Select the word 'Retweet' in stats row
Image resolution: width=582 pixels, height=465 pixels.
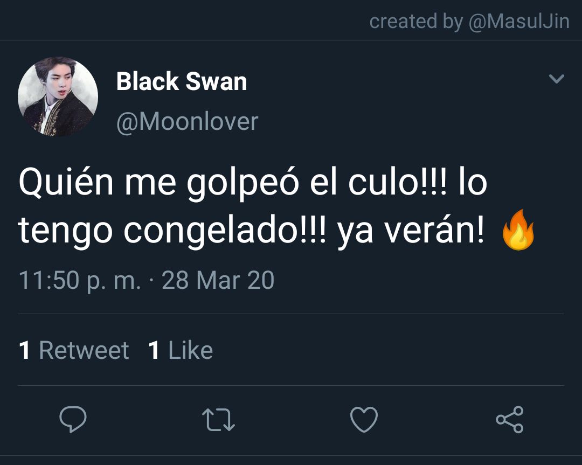pos(84,350)
